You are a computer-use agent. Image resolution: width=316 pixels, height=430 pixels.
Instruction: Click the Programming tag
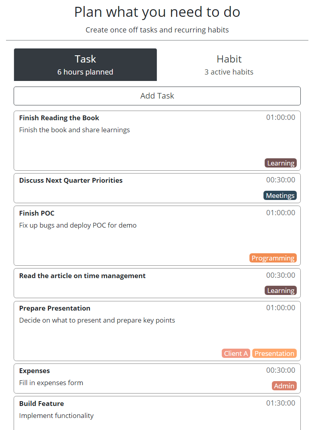(273, 258)
